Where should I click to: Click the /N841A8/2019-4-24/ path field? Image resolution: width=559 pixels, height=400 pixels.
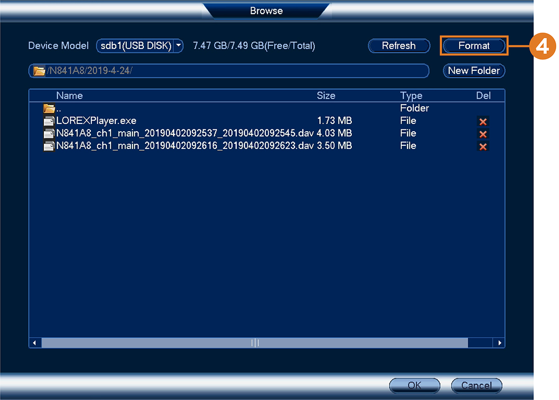click(229, 71)
